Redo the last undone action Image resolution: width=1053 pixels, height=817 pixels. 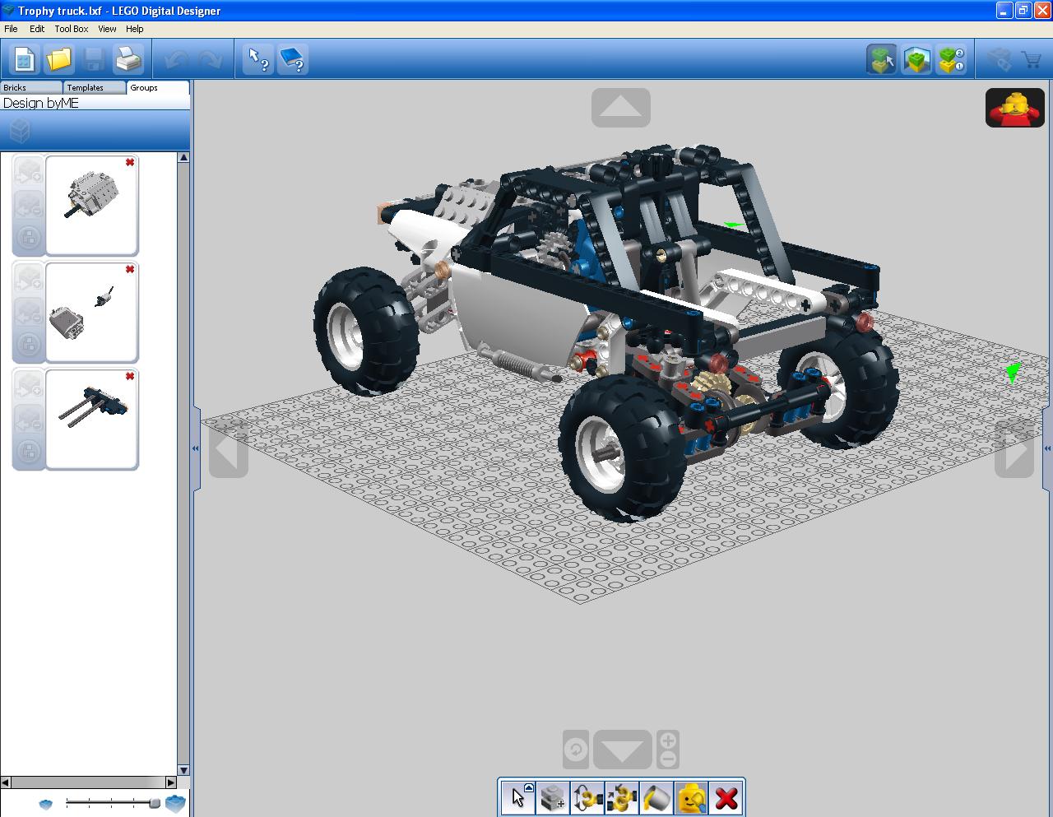point(210,60)
